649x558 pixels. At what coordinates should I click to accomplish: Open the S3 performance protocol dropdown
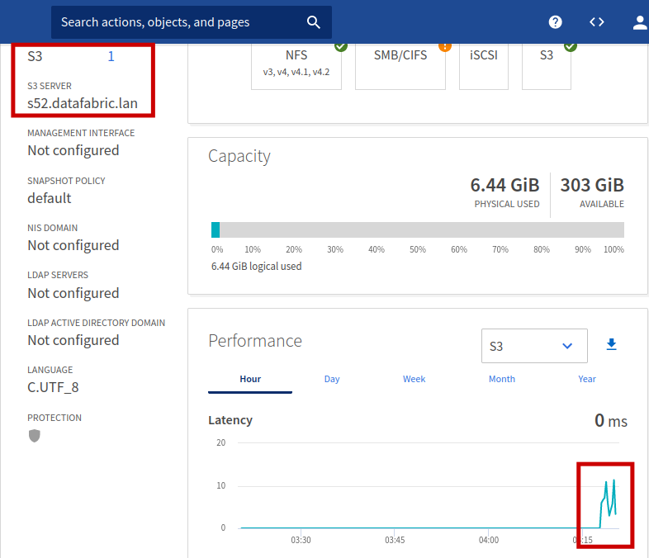[534, 346]
